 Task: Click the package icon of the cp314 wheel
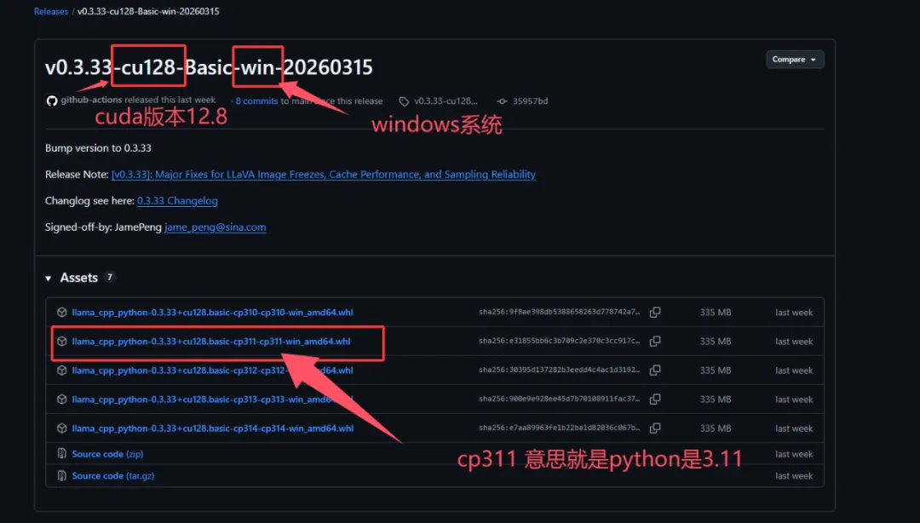tap(61, 428)
